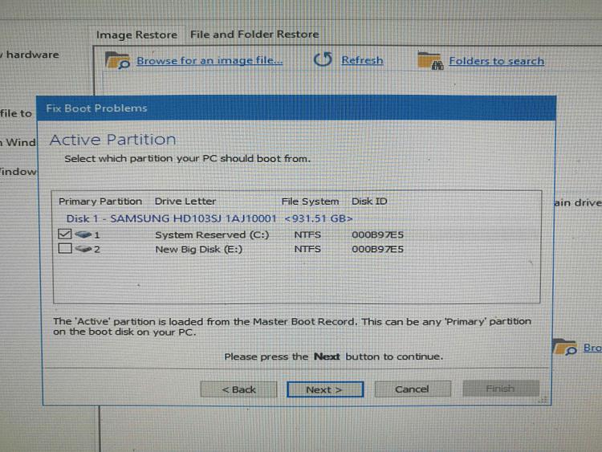
Task: Check the New Big Disk (E:) checkbox
Action: [x=65, y=248]
